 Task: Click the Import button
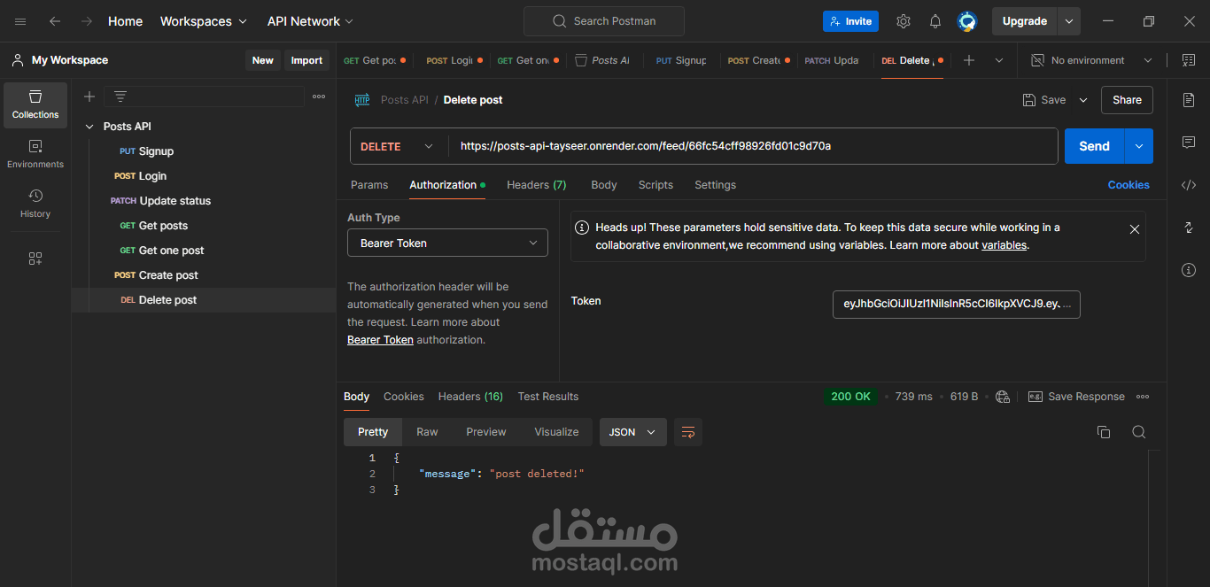[x=306, y=60]
